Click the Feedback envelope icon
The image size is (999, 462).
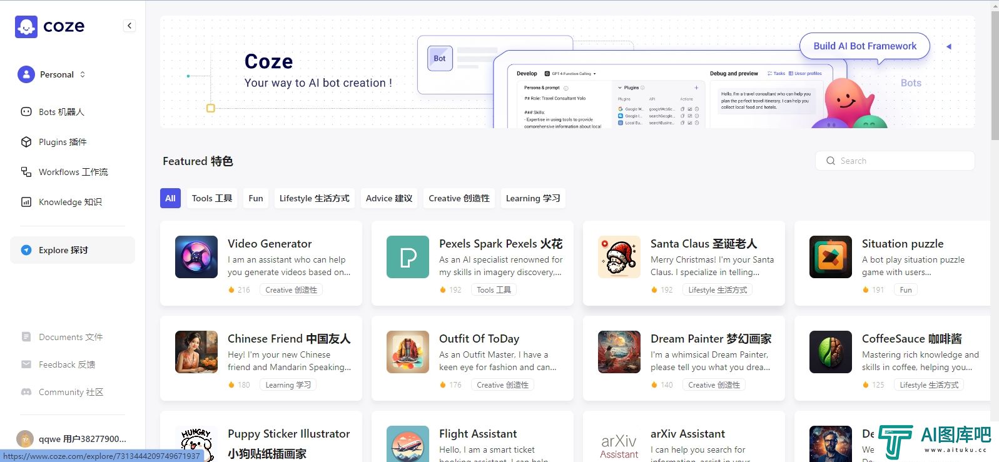pos(26,364)
